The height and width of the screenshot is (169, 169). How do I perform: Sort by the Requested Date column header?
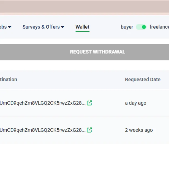point(143,79)
